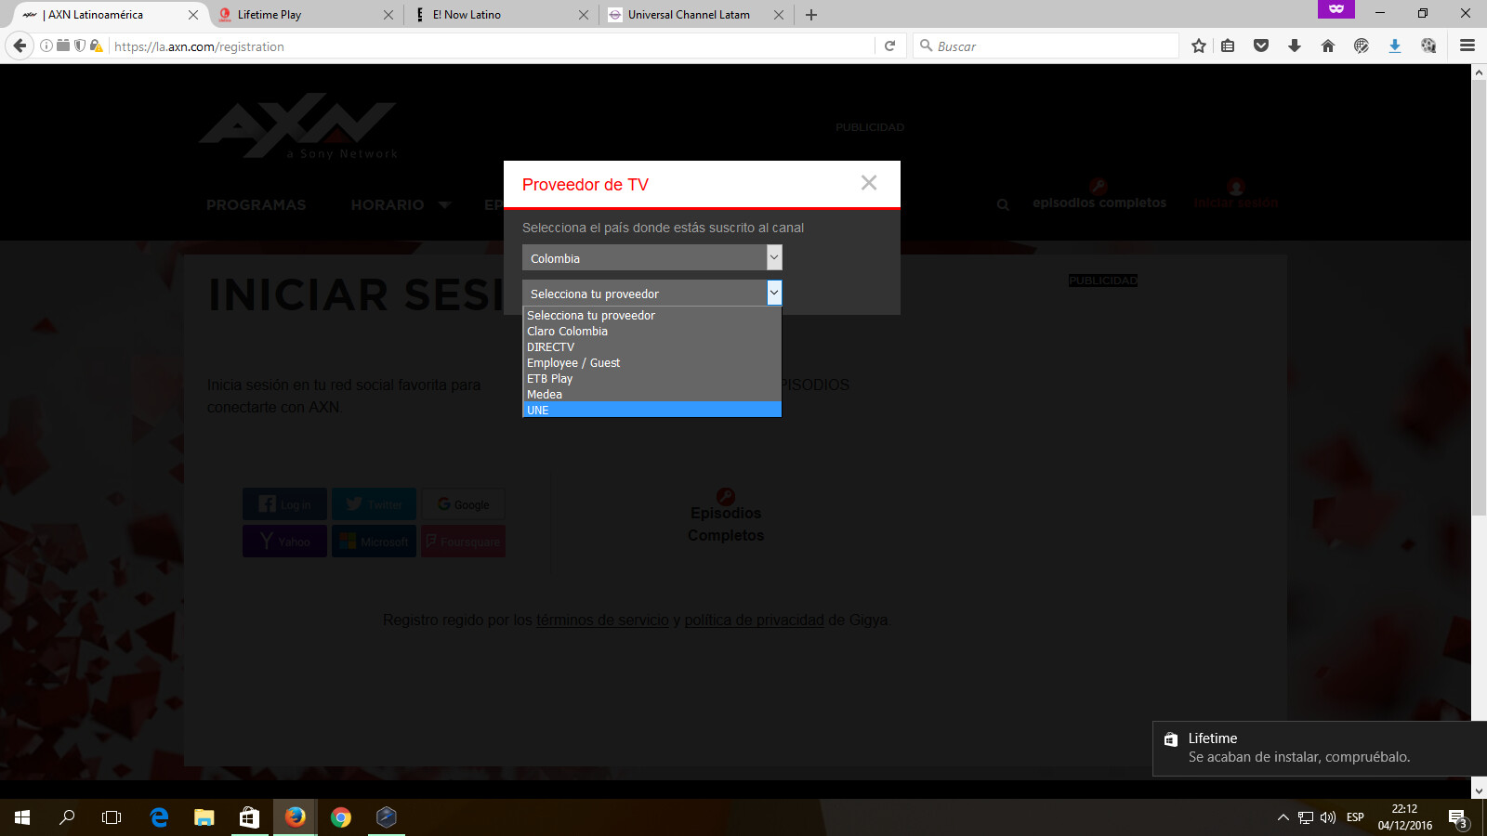The image size is (1487, 836).
Task: Log in with Twitter button
Action: (374, 504)
